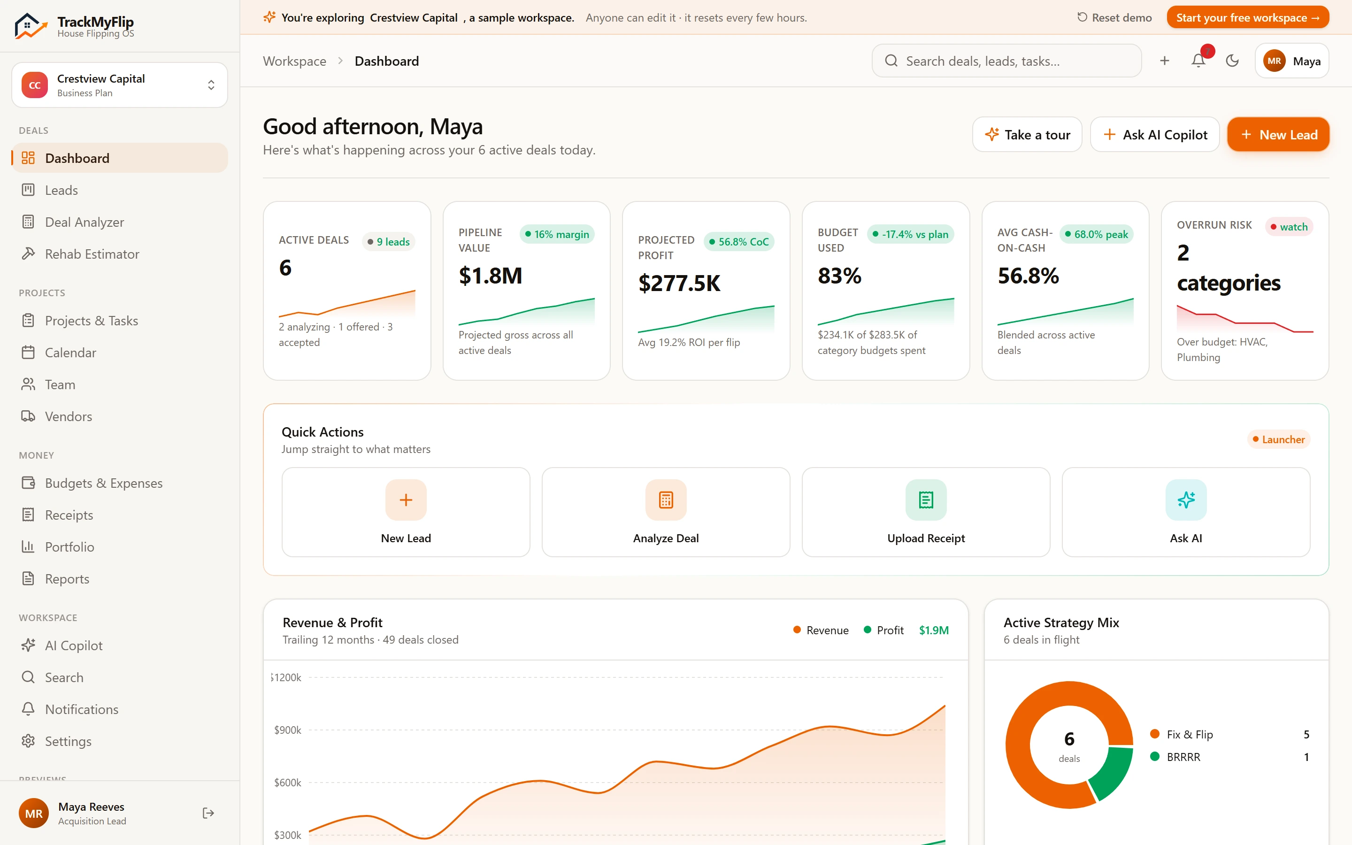Click the Maya Reeves avatar in sidebar footer
Viewport: 1352px width, 845px height.
coord(33,813)
